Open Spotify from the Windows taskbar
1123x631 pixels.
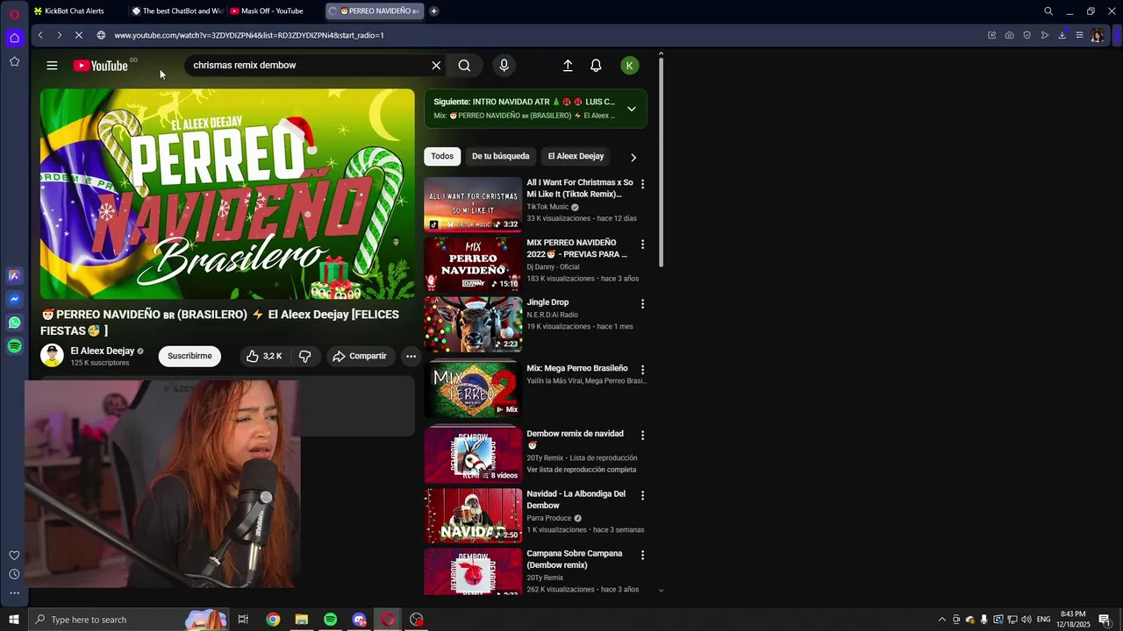pyautogui.click(x=330, y=620)
